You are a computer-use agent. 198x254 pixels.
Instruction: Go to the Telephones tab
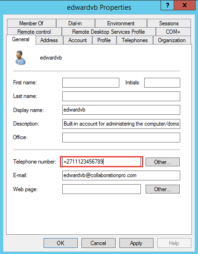pyautogui.click(x=135, y=40)
